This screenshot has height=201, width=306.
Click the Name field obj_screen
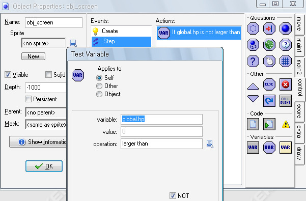point(53,22)
